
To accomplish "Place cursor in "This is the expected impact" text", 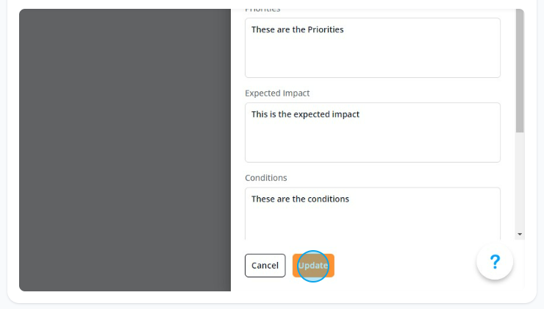I will coord(305,114).
